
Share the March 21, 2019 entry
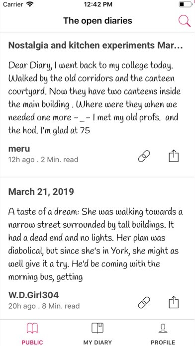(x=174, y=302)
